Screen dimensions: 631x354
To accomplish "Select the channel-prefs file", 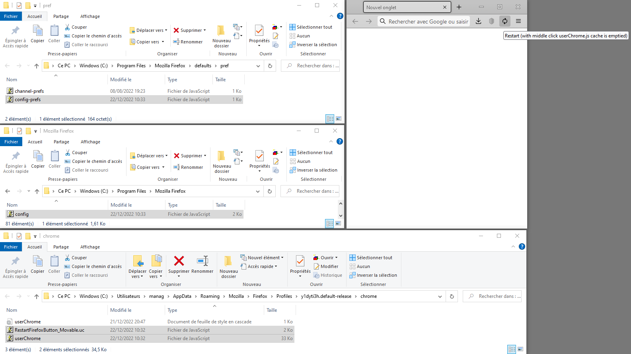I will pos(124,91).
